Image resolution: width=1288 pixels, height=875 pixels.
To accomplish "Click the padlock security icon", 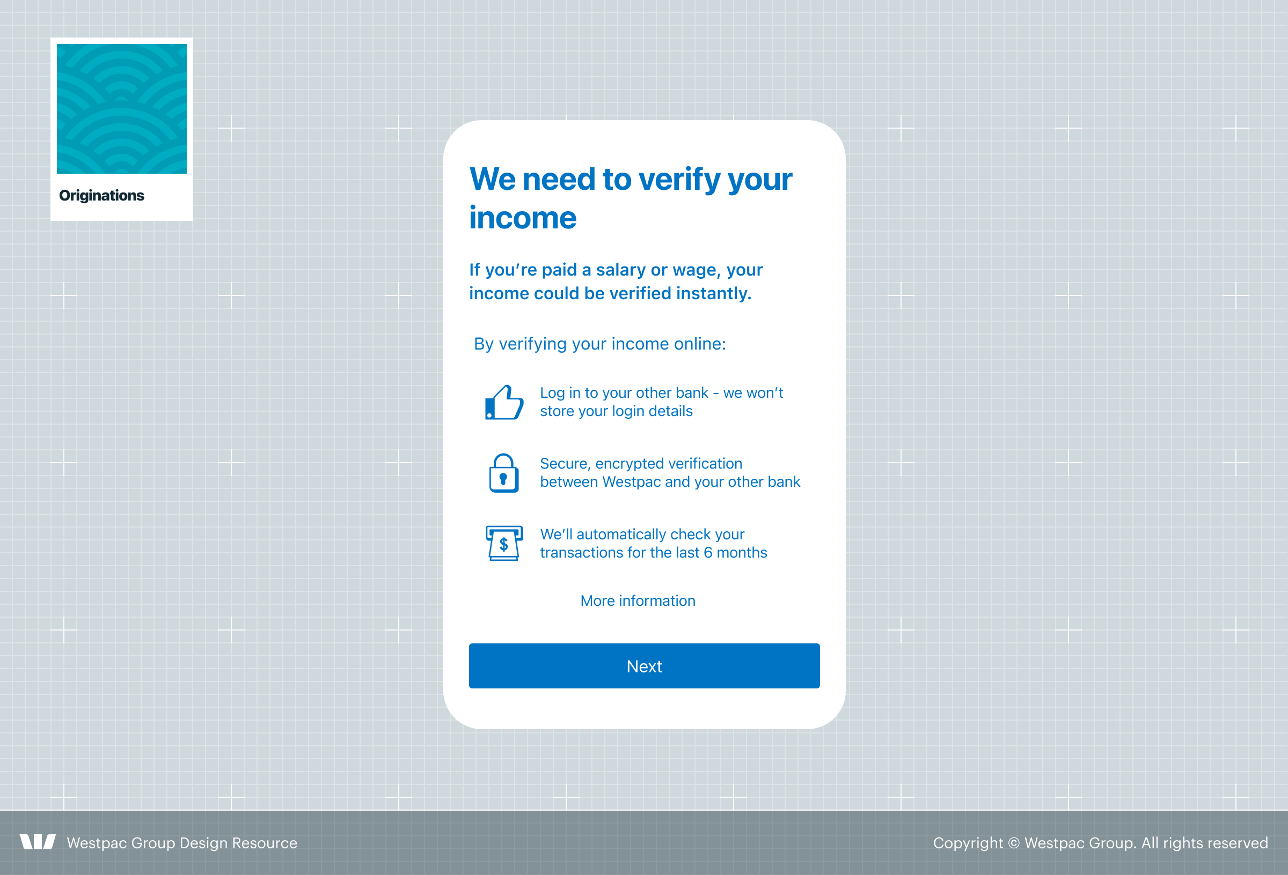I will 503,473.
